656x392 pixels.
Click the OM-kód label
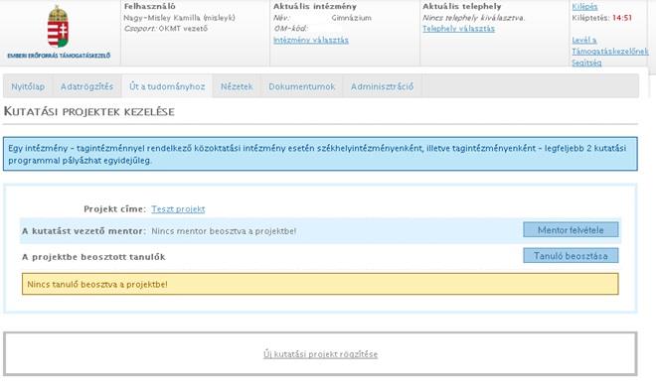[290, 29]
